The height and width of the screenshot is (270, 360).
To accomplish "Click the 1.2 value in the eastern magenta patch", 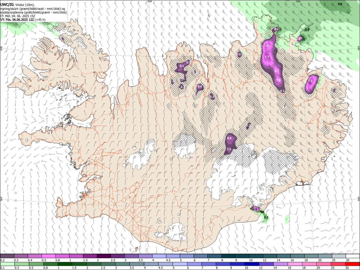I will click(x=310, y=81).
